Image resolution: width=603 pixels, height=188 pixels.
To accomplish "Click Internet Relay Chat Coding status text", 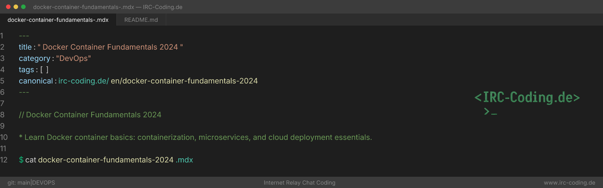I will [x=300, y=183].
